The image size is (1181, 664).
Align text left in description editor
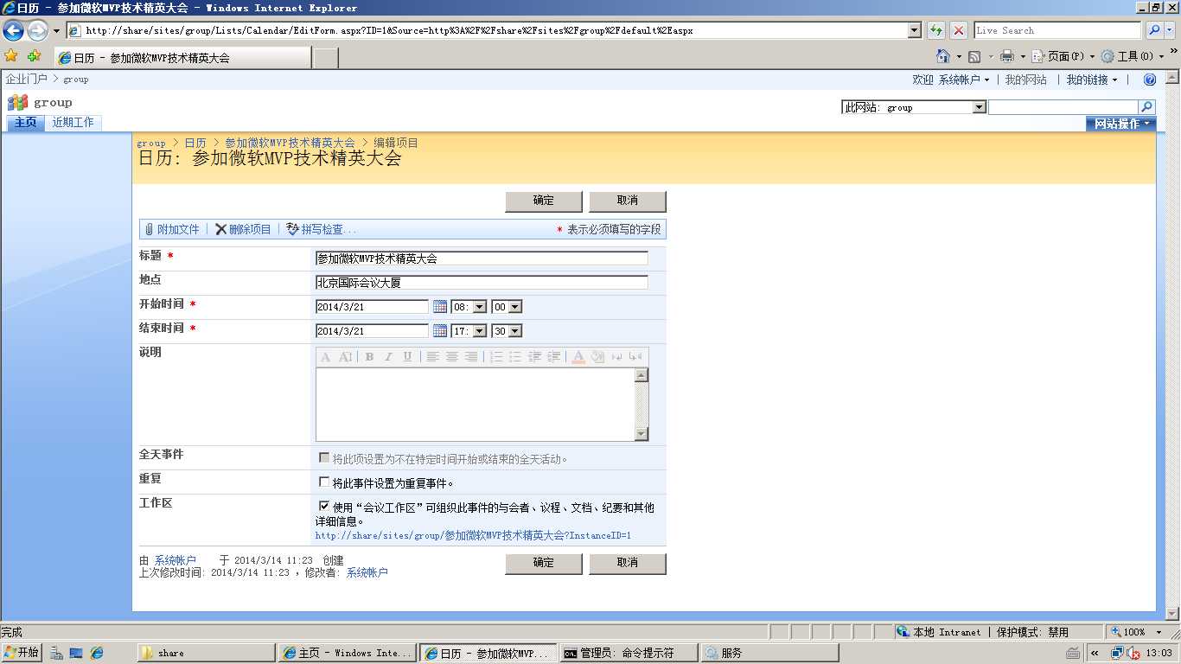[433, 357]
